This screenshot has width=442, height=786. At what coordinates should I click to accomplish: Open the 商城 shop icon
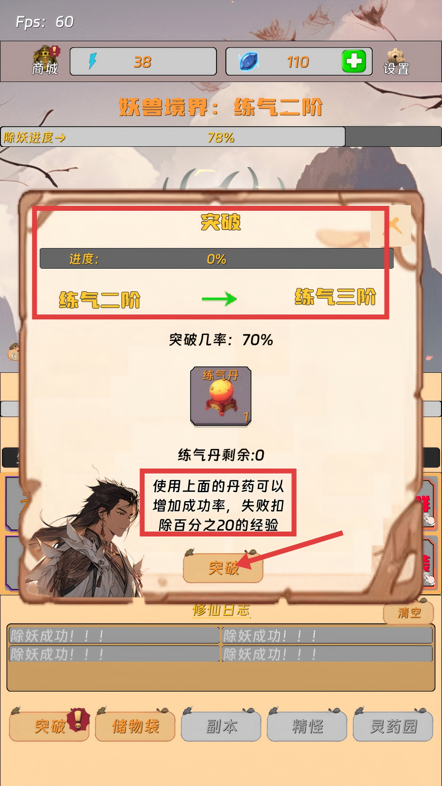[45, 60]
